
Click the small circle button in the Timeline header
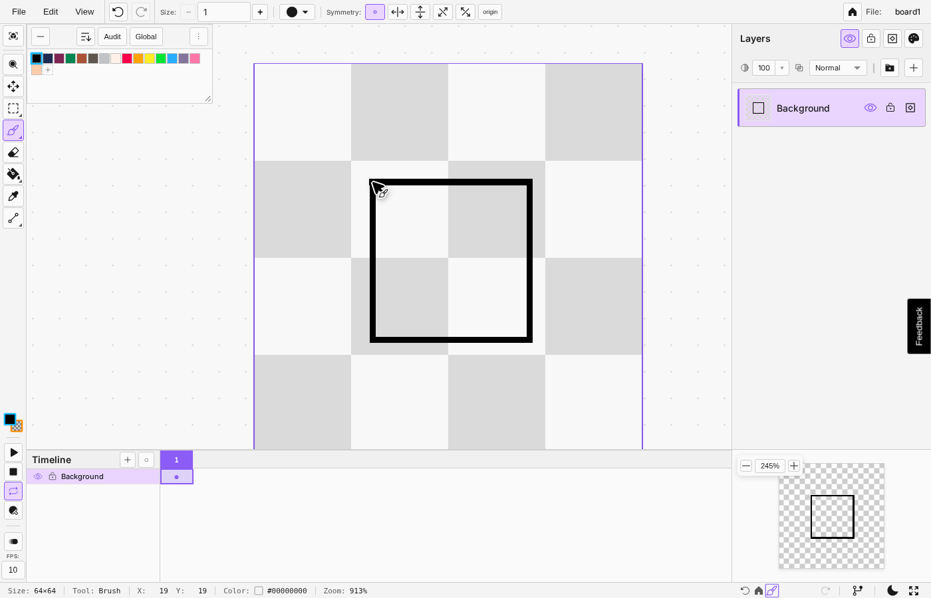[146, 460]
